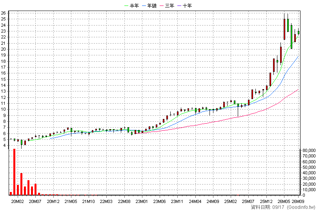317x212 pixels.
Task: Click the long green candlestick falling from 24 to 20
Action: click(291, 37)
